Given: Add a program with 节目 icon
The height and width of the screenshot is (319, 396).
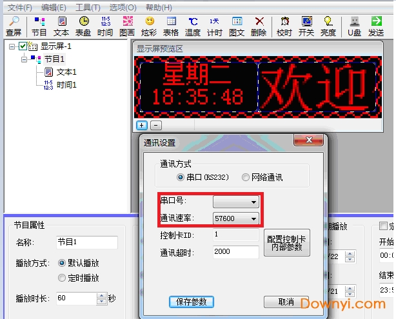Looking at the screenshot, I should (39, 26).
